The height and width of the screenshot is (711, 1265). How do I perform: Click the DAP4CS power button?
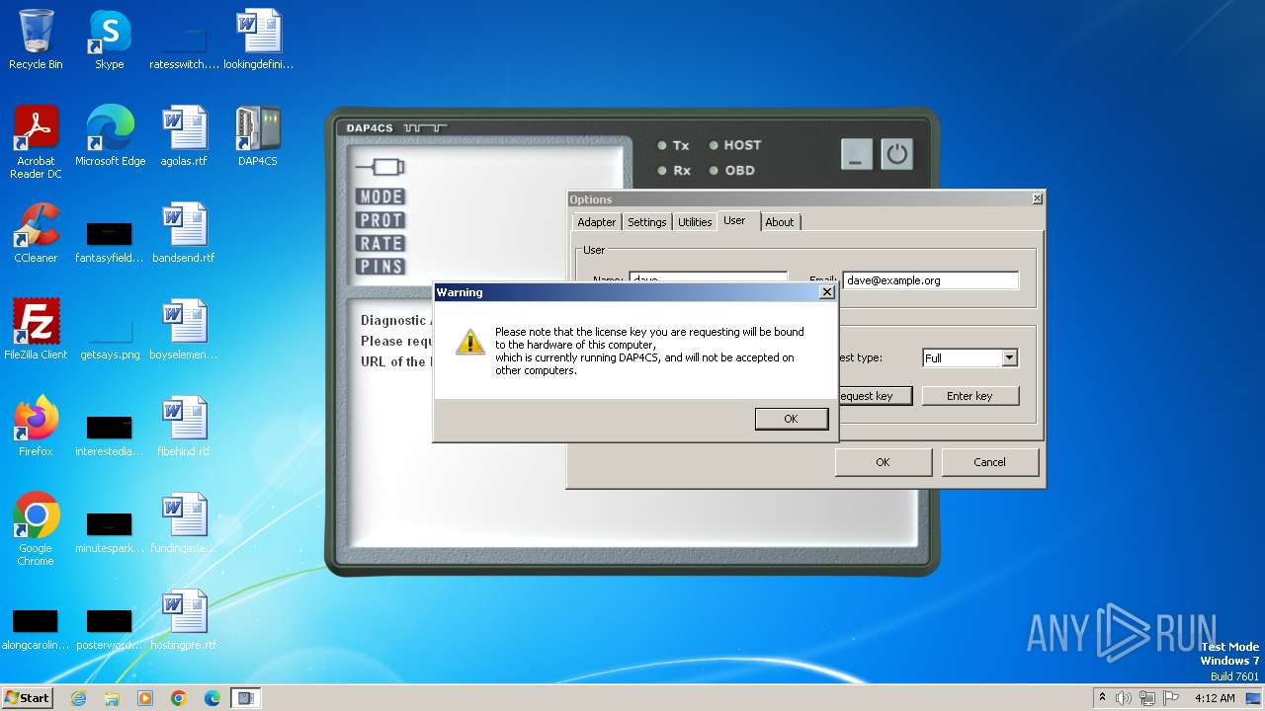pyautogui.click(x=896, y=154)
